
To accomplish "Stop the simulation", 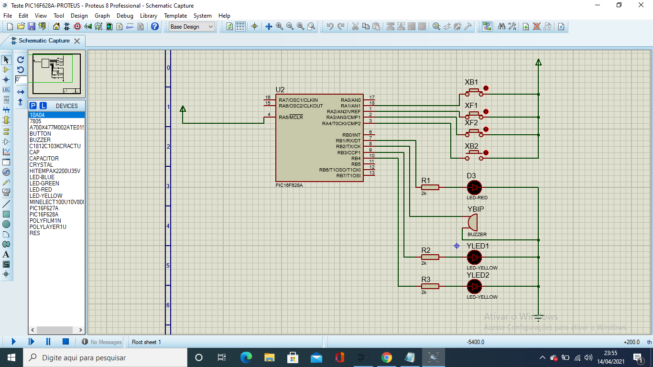I will [66, 342].
